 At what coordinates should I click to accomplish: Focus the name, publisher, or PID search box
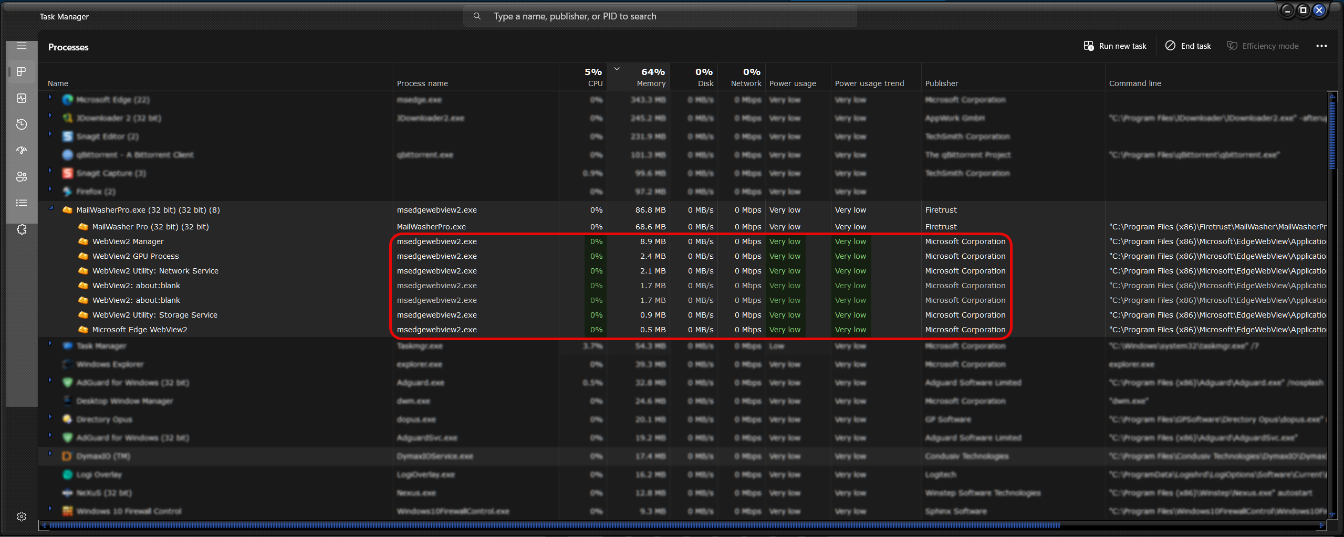click(660, 16)
